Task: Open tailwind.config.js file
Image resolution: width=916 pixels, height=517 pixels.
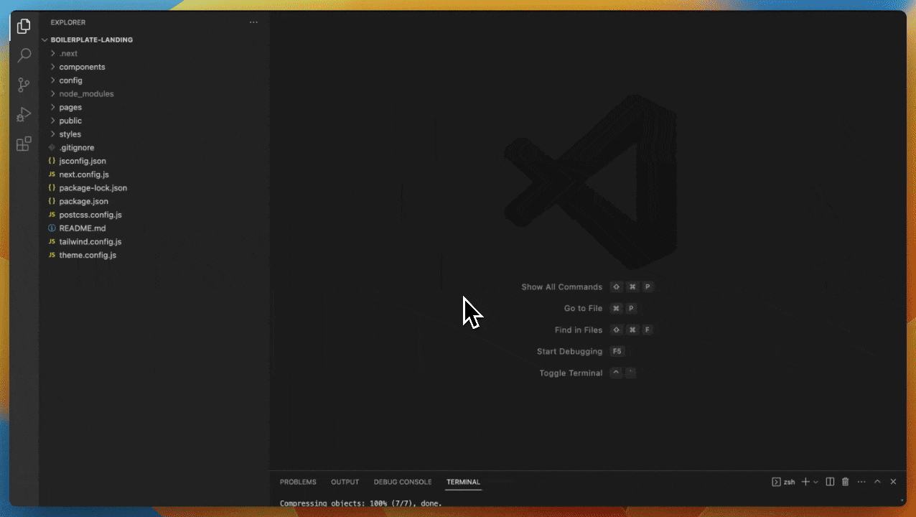Action: click(x=90, y=242)
